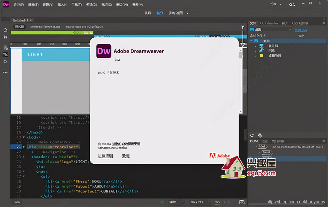Open the HTML file type dropdown in status bar
The image size is (328, 207).
(x=177, y=202)
